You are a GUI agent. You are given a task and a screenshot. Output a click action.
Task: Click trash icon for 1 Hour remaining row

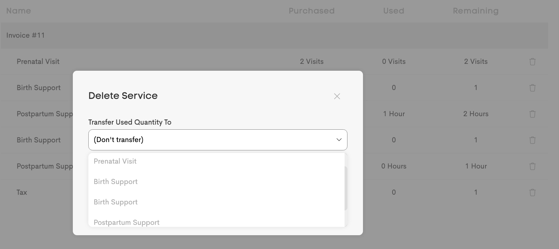click(x=532, y=166)
